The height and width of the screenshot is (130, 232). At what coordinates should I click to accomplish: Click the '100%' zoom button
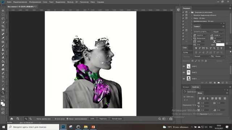tap(92, 119)
